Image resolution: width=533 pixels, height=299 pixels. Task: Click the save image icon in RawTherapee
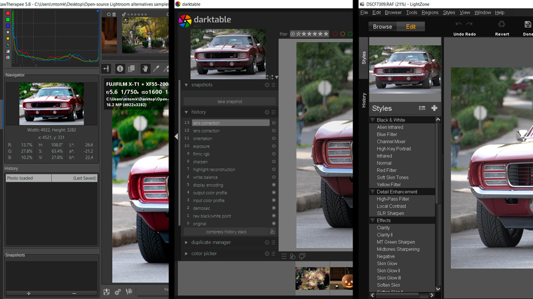(107, 292)
